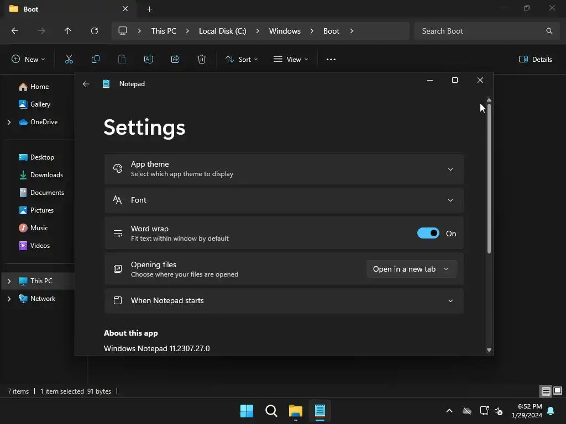
Task: Go back from Notepad Settings page
Action: pos(86,84)
